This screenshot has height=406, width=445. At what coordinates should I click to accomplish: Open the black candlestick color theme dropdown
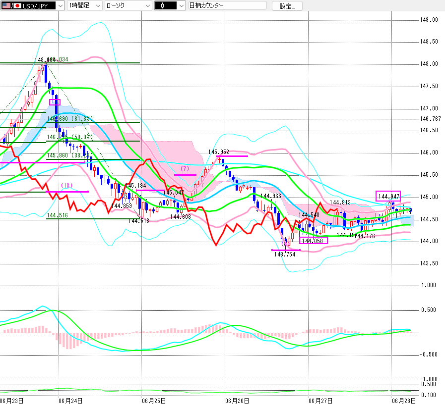point(170,5)
